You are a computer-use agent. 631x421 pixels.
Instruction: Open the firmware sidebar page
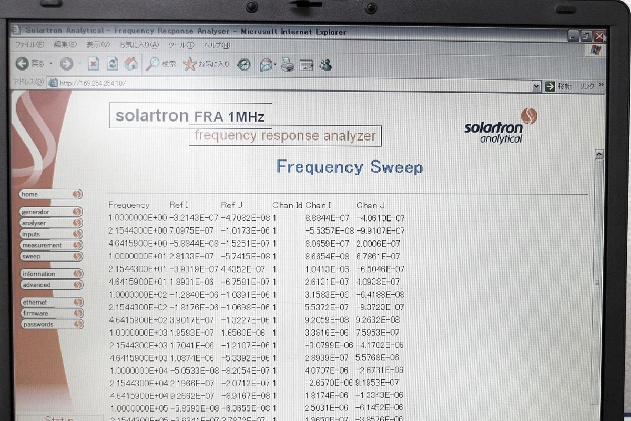51,314
